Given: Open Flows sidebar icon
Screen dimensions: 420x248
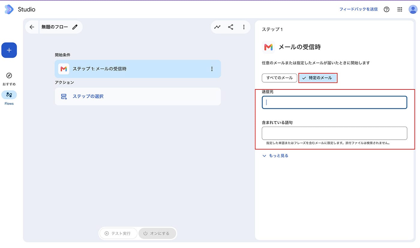Looking at the screenshot, I should [x=9, y=95].
